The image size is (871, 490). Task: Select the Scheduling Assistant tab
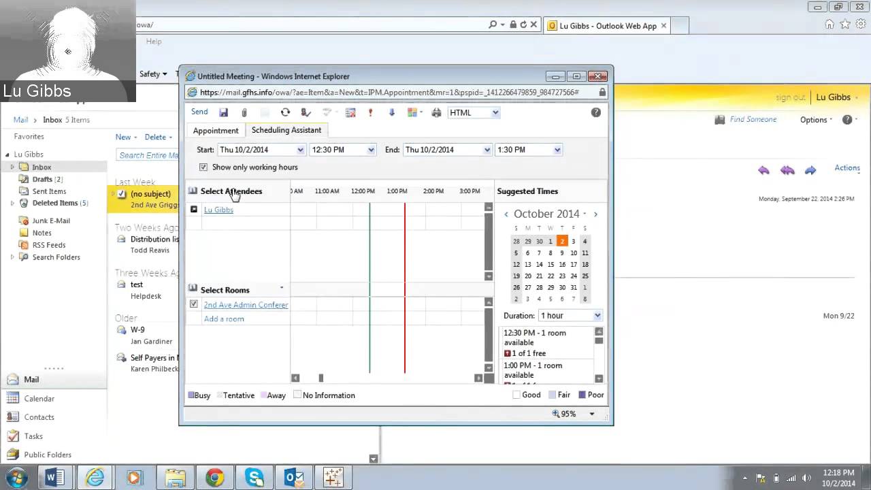286,130
